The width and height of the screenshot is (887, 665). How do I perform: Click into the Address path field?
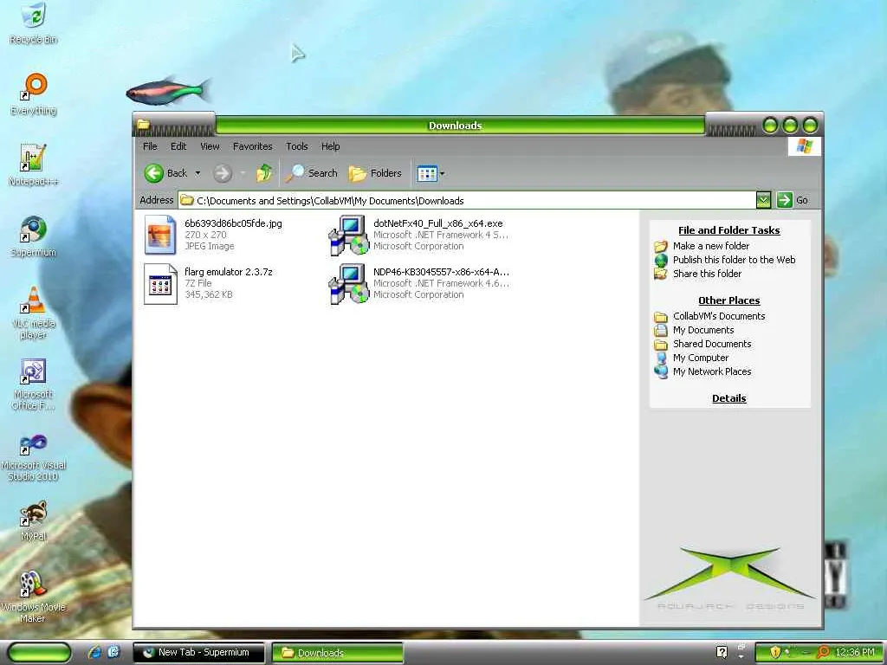[467, 201]
